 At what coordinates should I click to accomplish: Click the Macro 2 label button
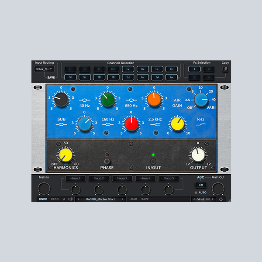pyautogui.click(x=99, y=178)
